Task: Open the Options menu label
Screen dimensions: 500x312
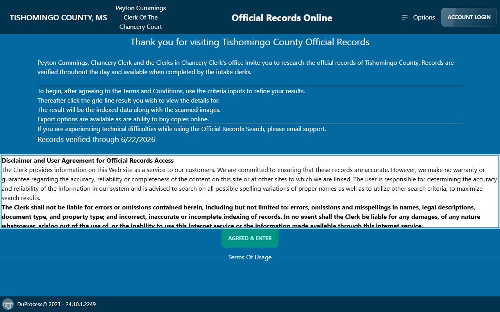Action: (424, 17)
